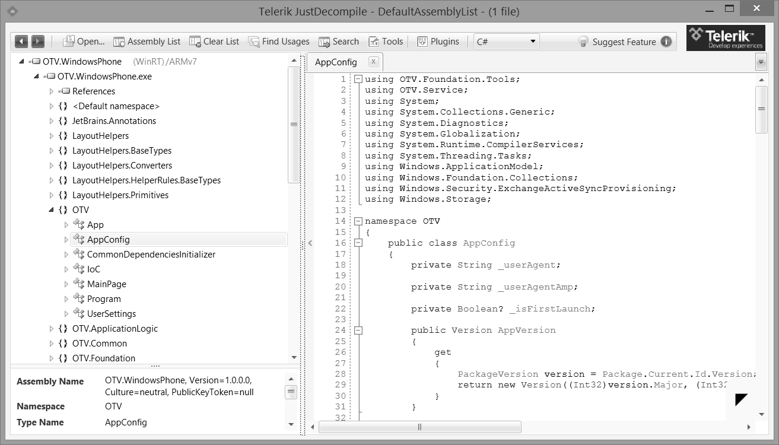Open the Tools menu

click(386, 41)
